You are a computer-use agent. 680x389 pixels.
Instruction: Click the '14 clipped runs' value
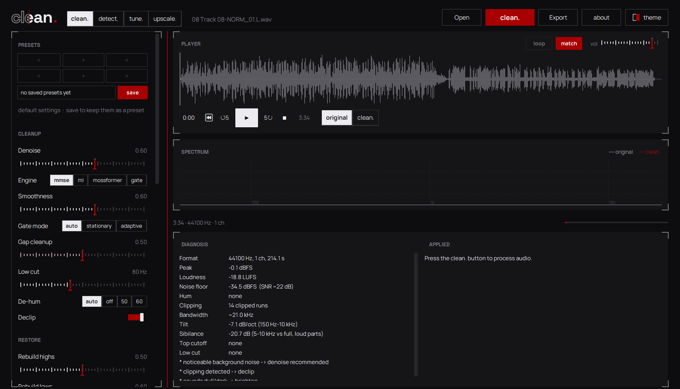coord(248,306)
